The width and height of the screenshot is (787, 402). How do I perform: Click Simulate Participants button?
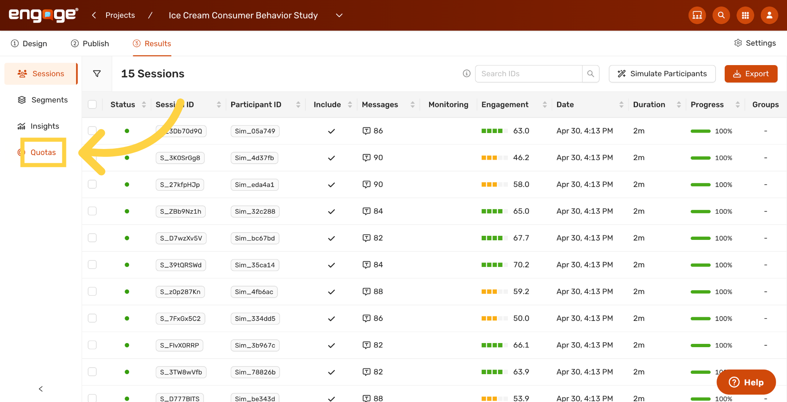coord(662,74)
